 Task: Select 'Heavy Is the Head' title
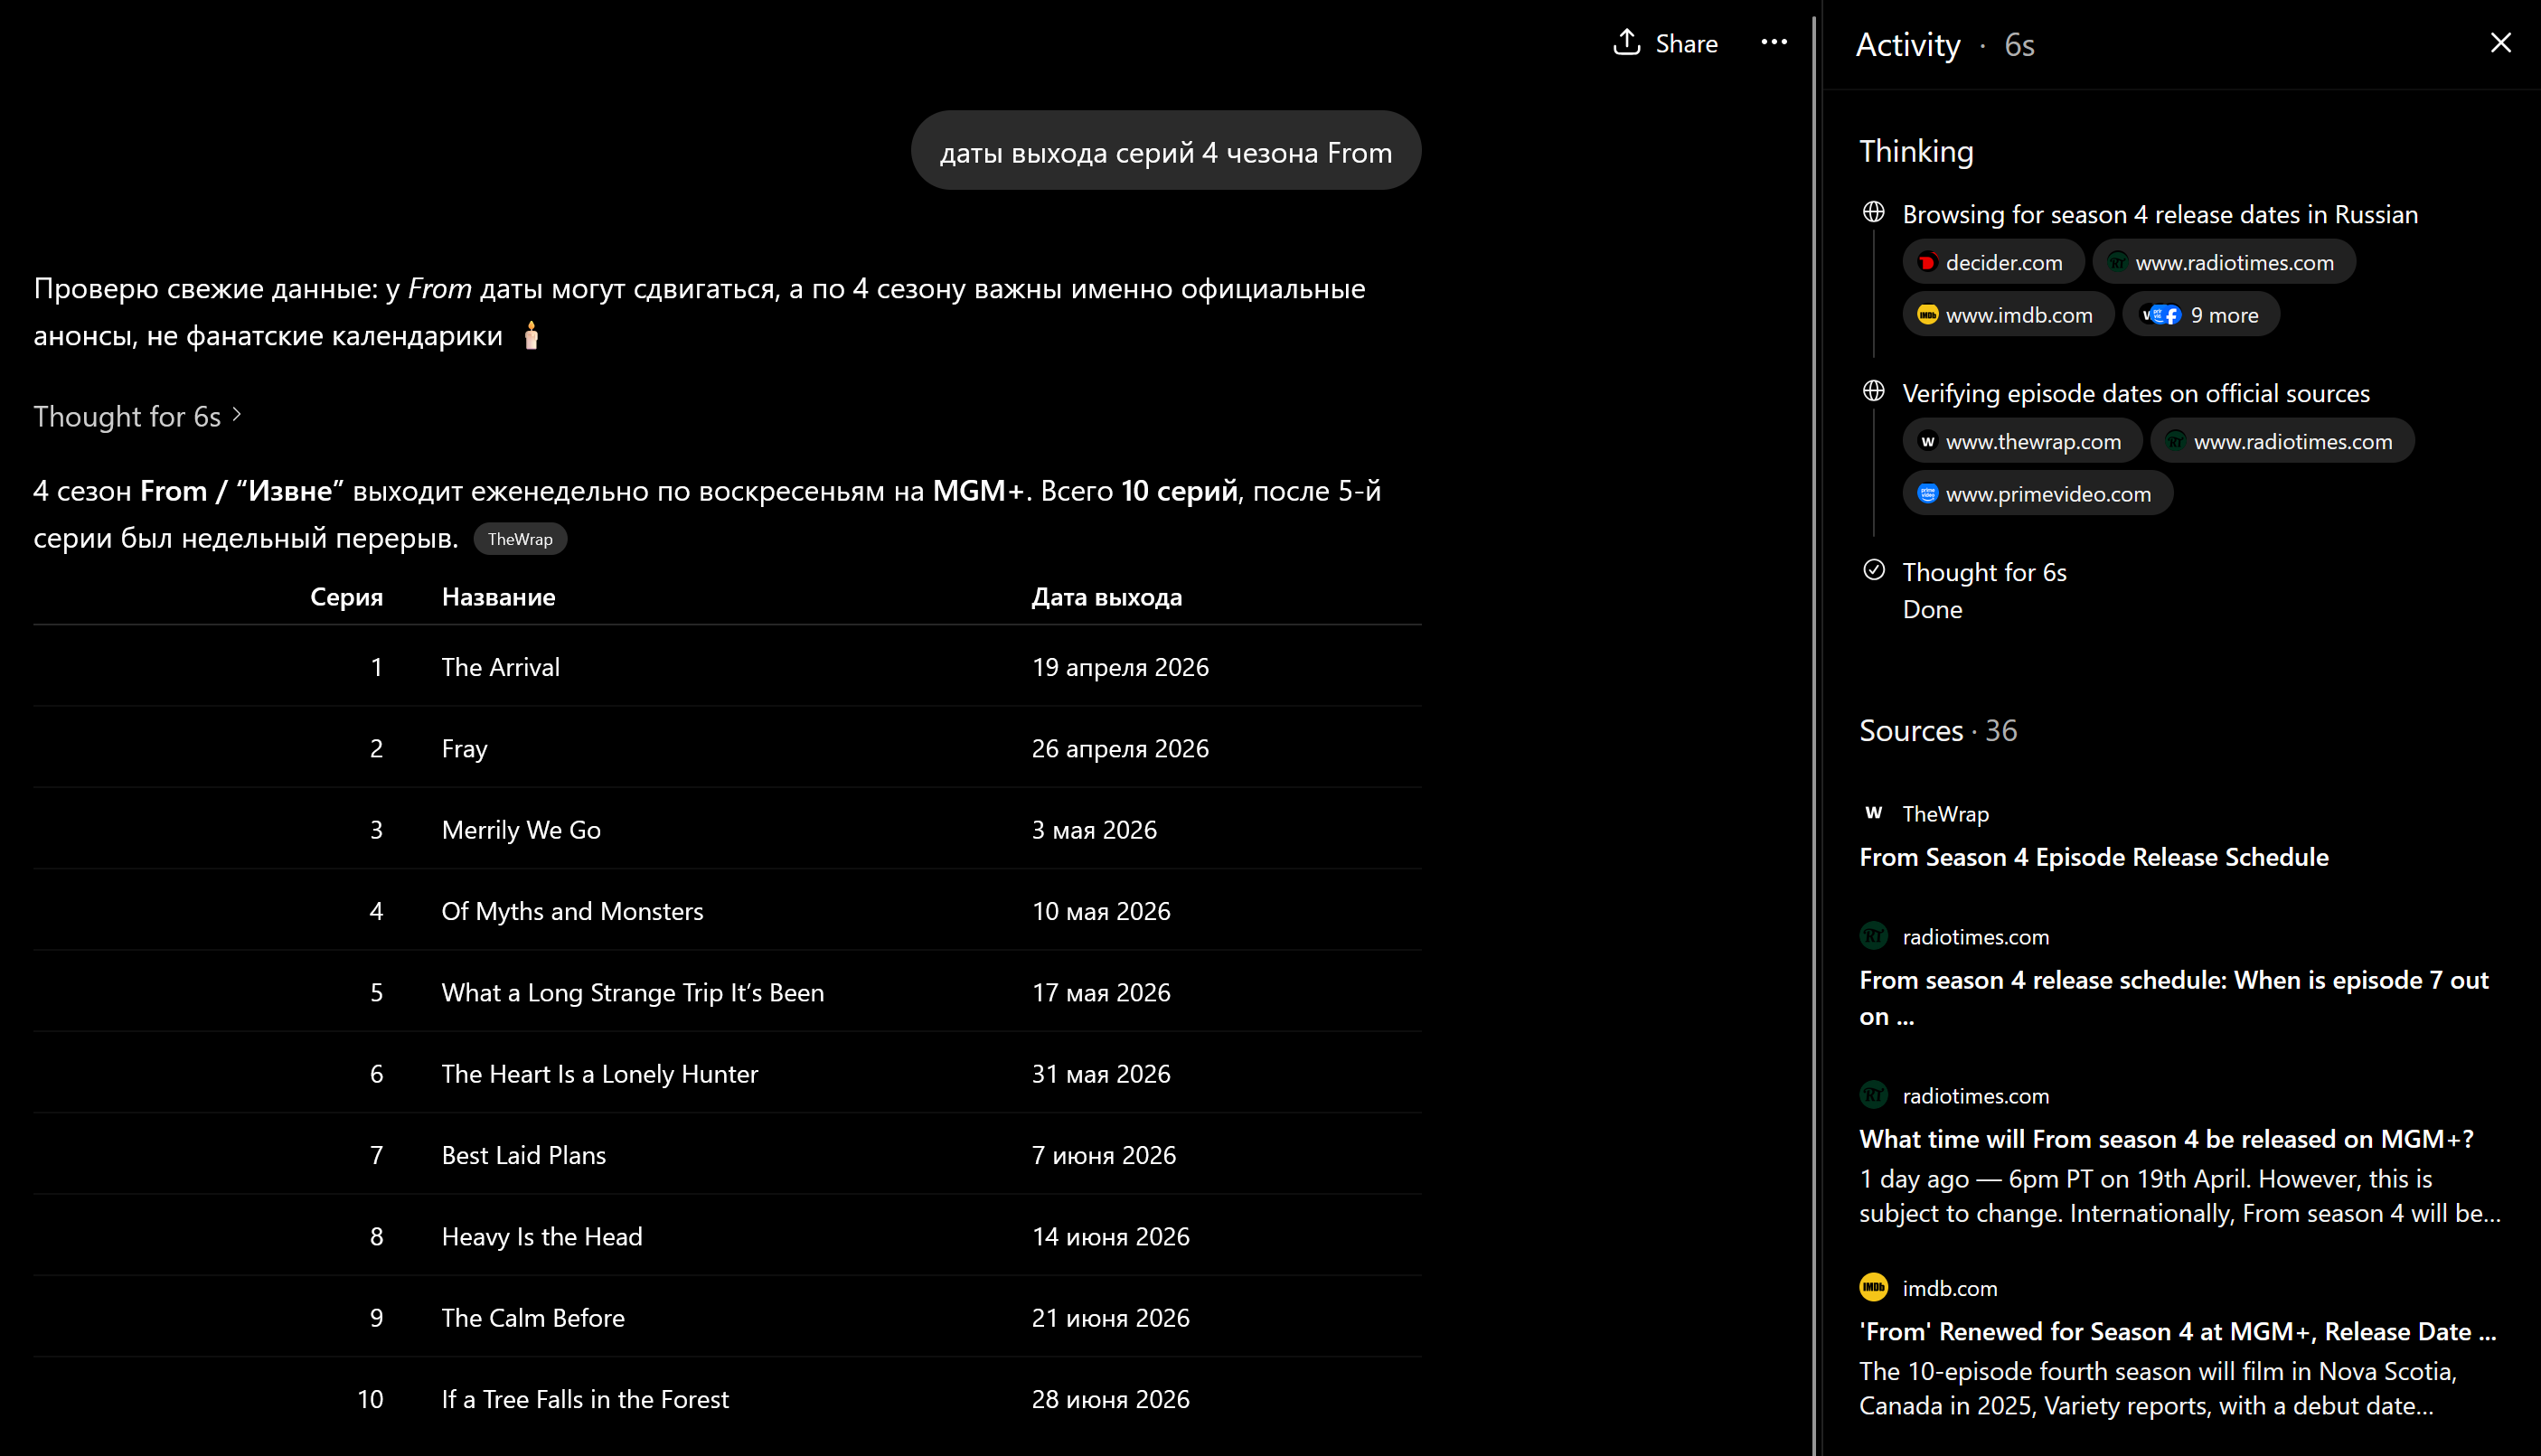click(x=541, y=1236)
